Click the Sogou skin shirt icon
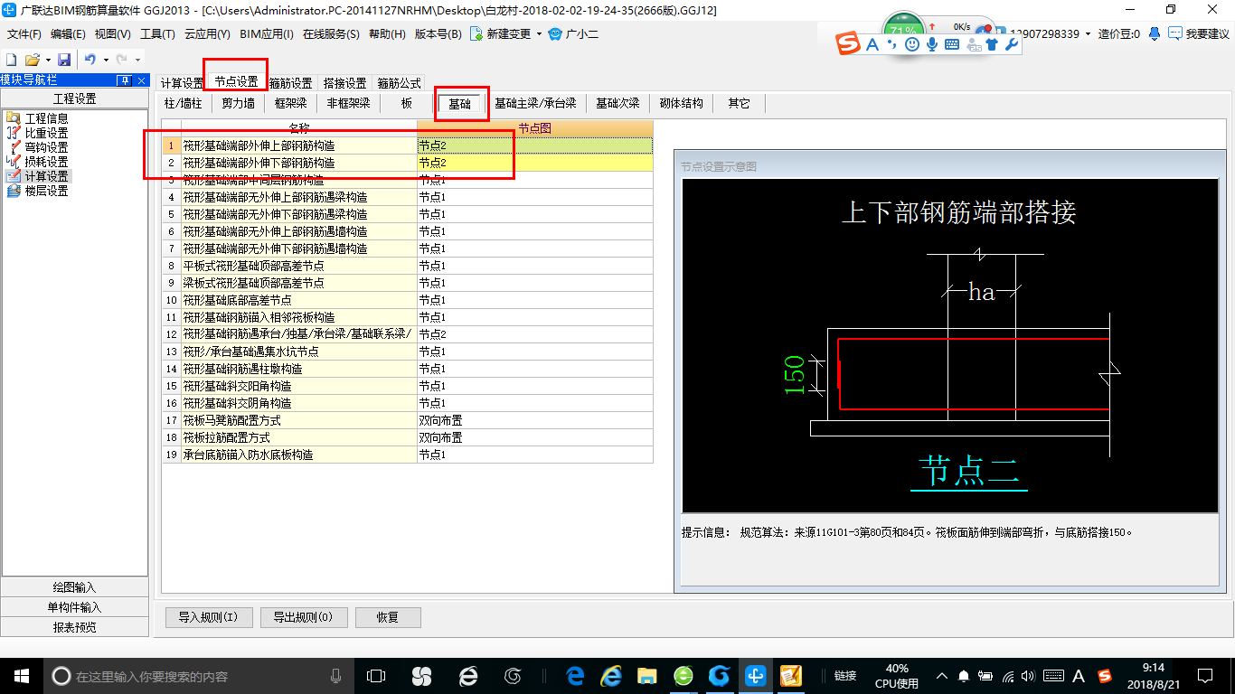The image size is (1235, 694). (x=992, y=43)
